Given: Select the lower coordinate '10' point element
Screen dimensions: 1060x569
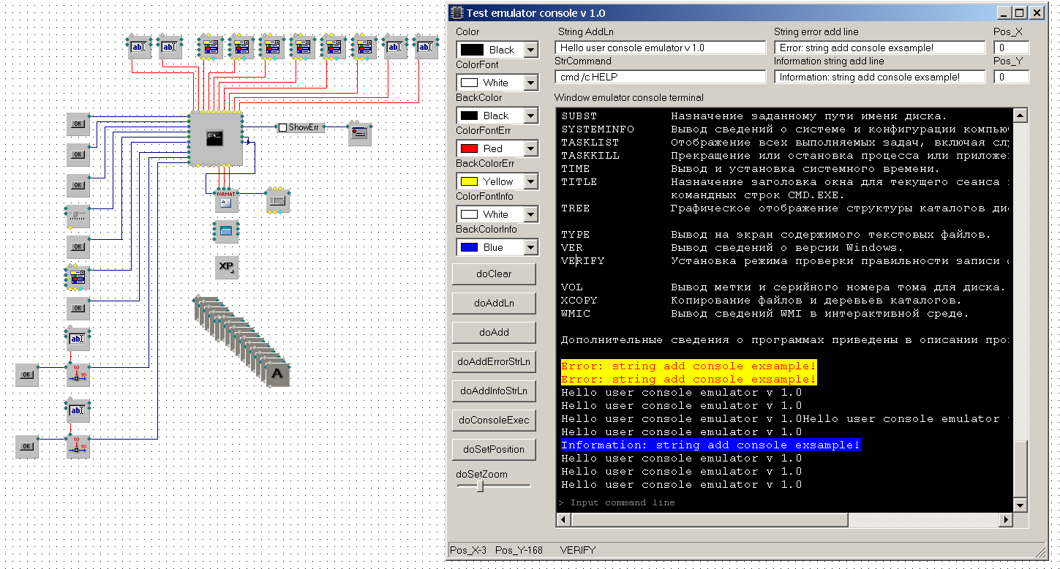Looking at the screenshot, I should tap(78, 446).
